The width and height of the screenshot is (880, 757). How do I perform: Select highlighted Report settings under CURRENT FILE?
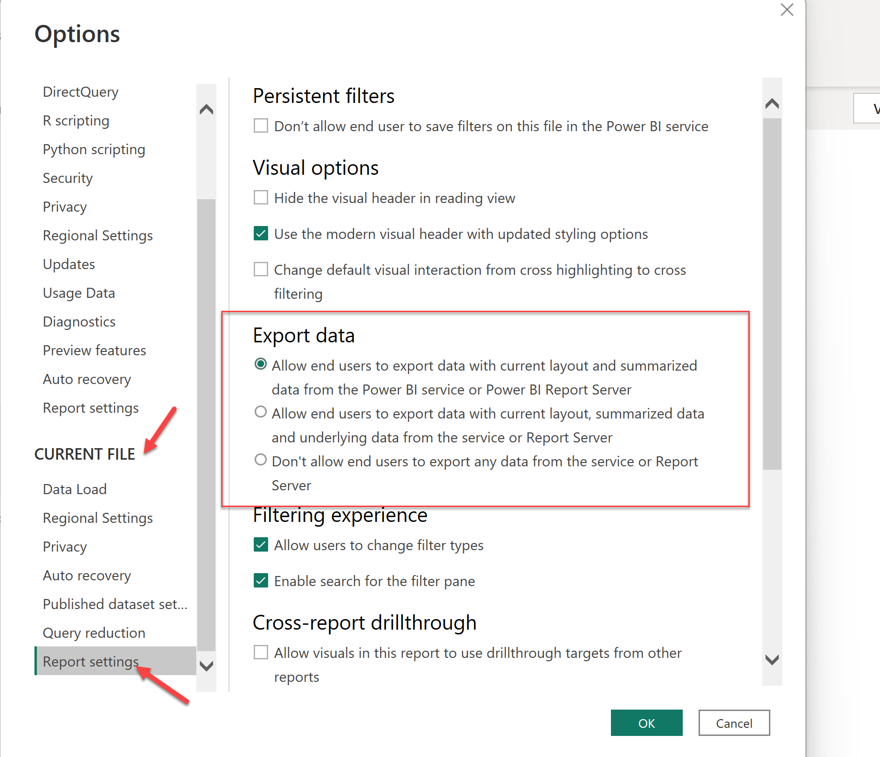[x=115, y=661]
